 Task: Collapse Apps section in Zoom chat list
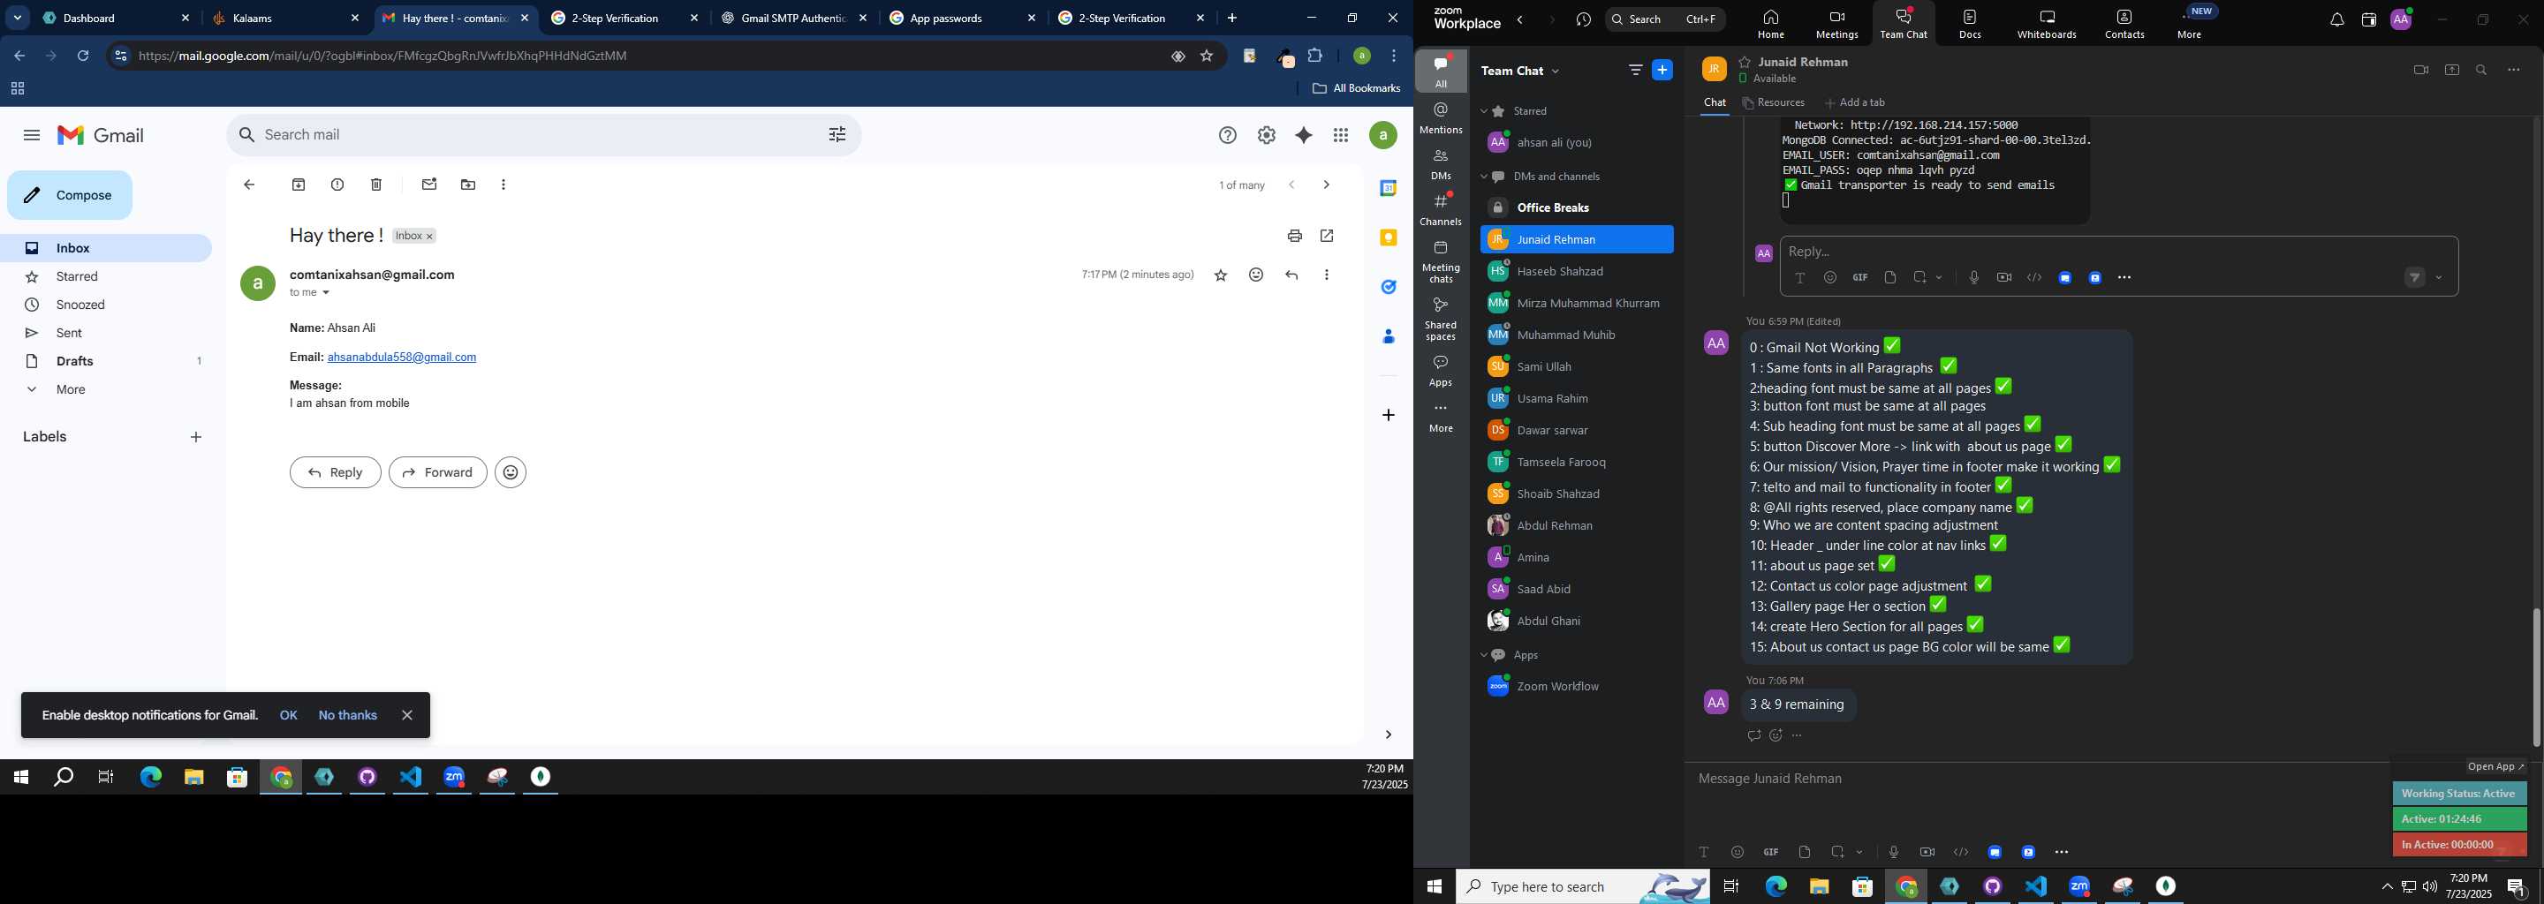(x=1483, y=655)
